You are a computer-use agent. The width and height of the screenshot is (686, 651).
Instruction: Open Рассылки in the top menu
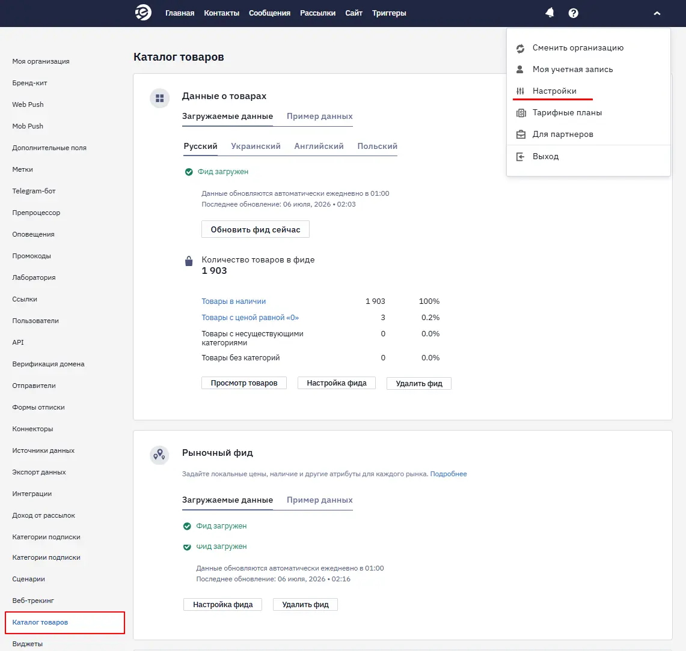(317, 13)
